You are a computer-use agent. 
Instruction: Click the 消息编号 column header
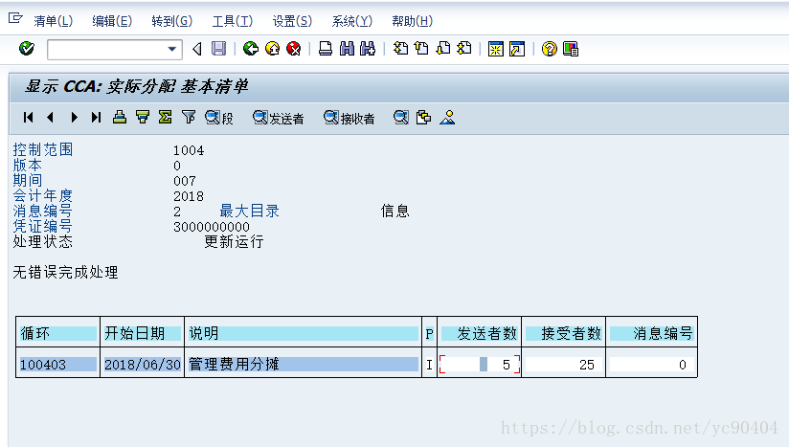click(652, 333)
